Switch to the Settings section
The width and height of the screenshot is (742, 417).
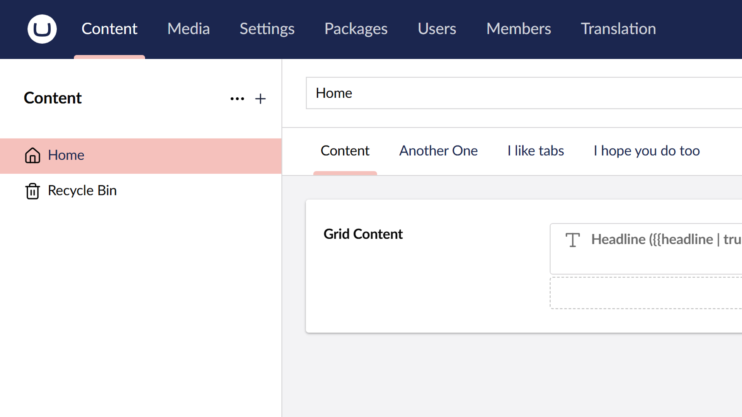[x=267, y=29]
